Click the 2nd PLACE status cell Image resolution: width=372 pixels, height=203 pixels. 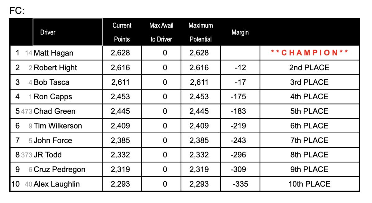309,68
